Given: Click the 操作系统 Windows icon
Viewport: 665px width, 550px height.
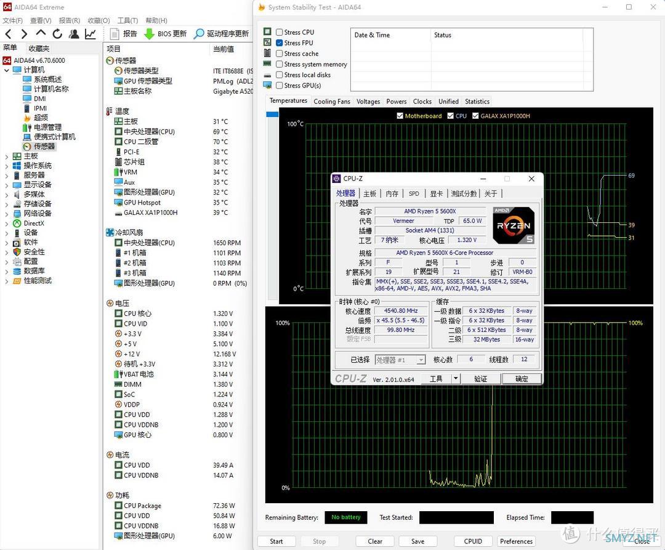Looking at the screenshot, I should tap(17, 166).
